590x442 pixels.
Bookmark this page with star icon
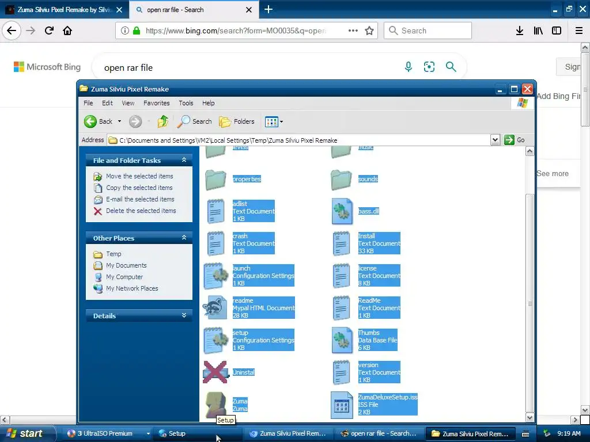369,31
